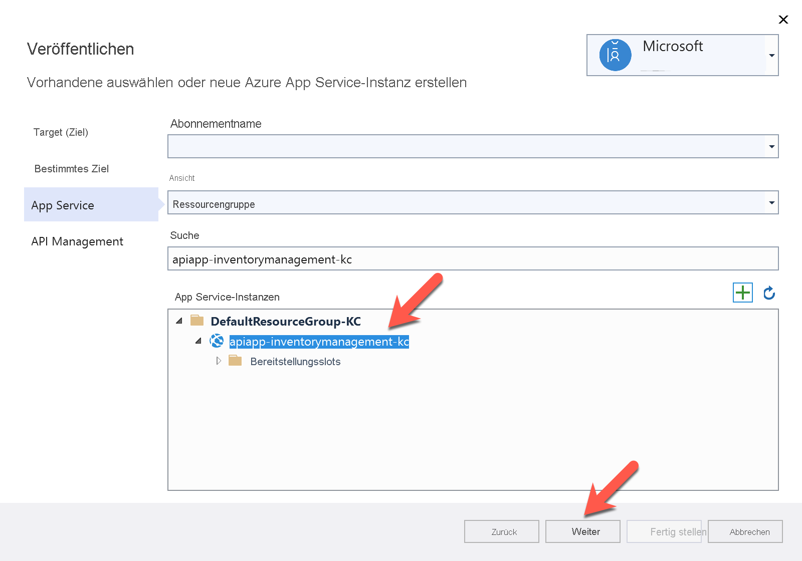Collapse the DefaultResourceGroup-KC tree node
Image resolution: width=802 pixels, height=561 pixels.
179,321
